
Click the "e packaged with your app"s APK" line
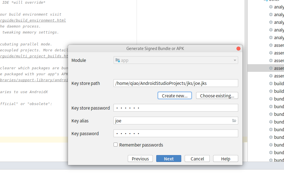click(x=34, y=74)
